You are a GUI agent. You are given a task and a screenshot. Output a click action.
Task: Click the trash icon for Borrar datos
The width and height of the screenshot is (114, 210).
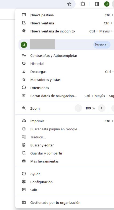[x=24, y=96]
